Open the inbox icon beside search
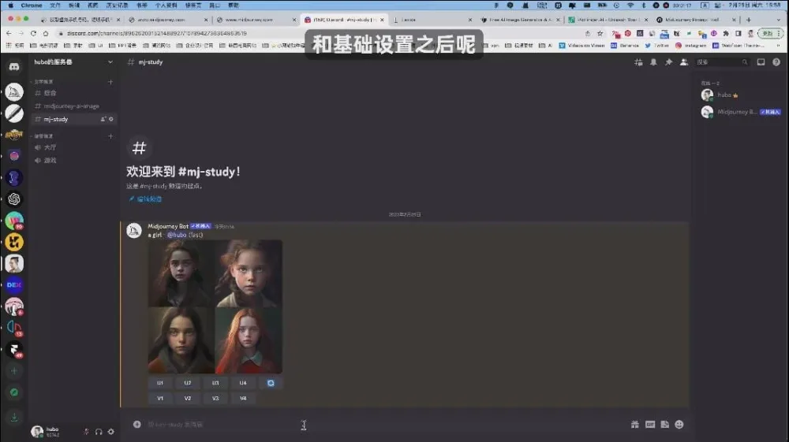This screenshot has height=442, width=789. [761, 62]
